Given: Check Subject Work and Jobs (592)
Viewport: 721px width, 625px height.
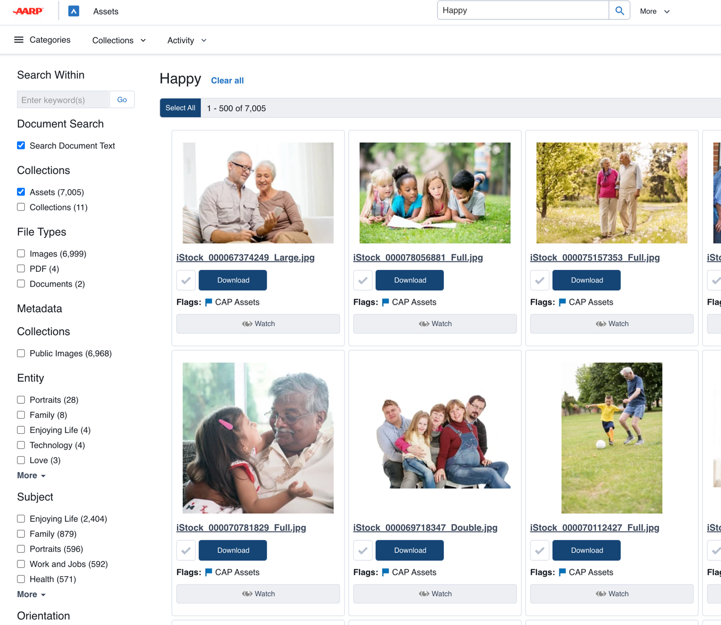Looking at the screenshot, I should tap(21, 564).
